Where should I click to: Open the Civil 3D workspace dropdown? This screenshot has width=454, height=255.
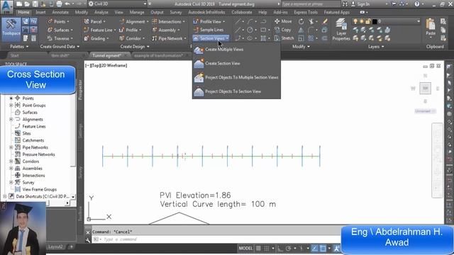click(x=117, y=4)
